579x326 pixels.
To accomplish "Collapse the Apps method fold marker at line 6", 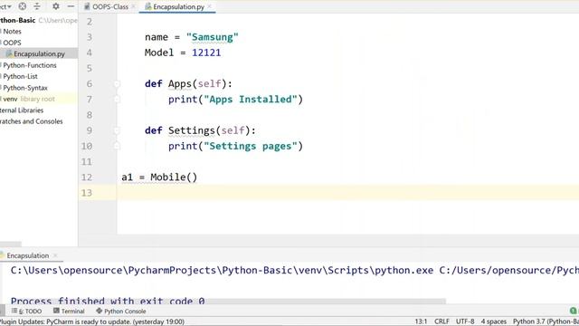I will pyautogui.click(x=117, y=84).
